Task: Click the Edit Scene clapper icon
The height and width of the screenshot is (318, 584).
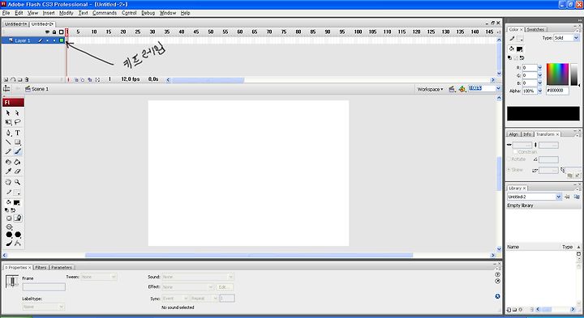Action: 452,89
